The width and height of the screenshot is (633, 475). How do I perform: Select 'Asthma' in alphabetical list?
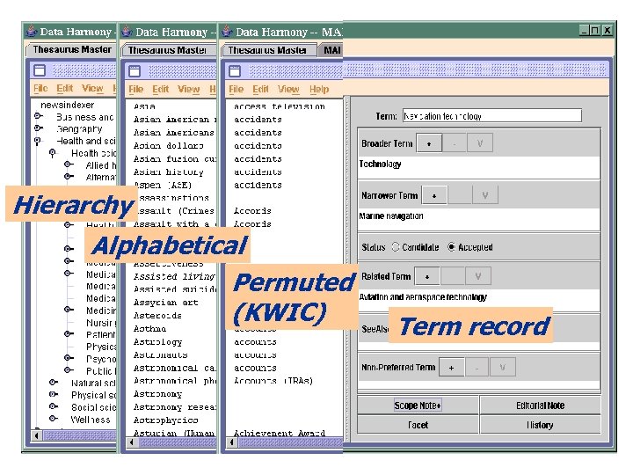point(149,328)
